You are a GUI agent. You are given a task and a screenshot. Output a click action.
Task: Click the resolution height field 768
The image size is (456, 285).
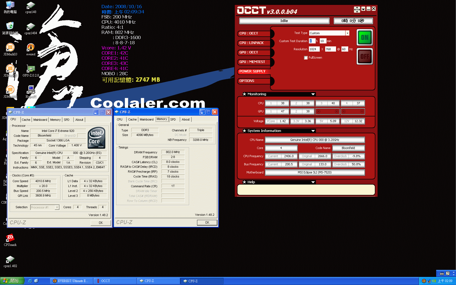click(330, 49)
